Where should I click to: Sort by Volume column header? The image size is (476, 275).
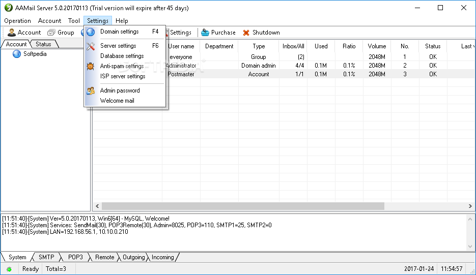point(377,46)
